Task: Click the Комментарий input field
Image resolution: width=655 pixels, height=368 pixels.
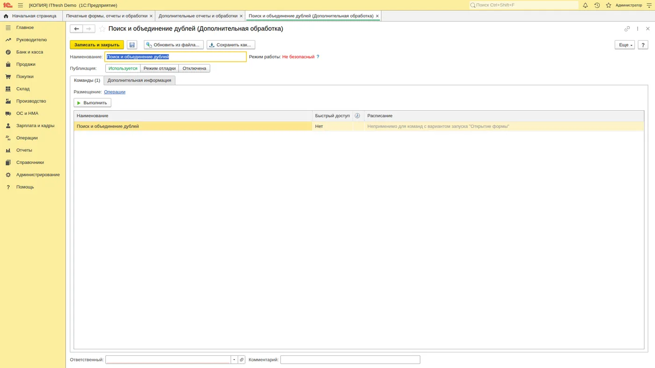Action: 350,360
